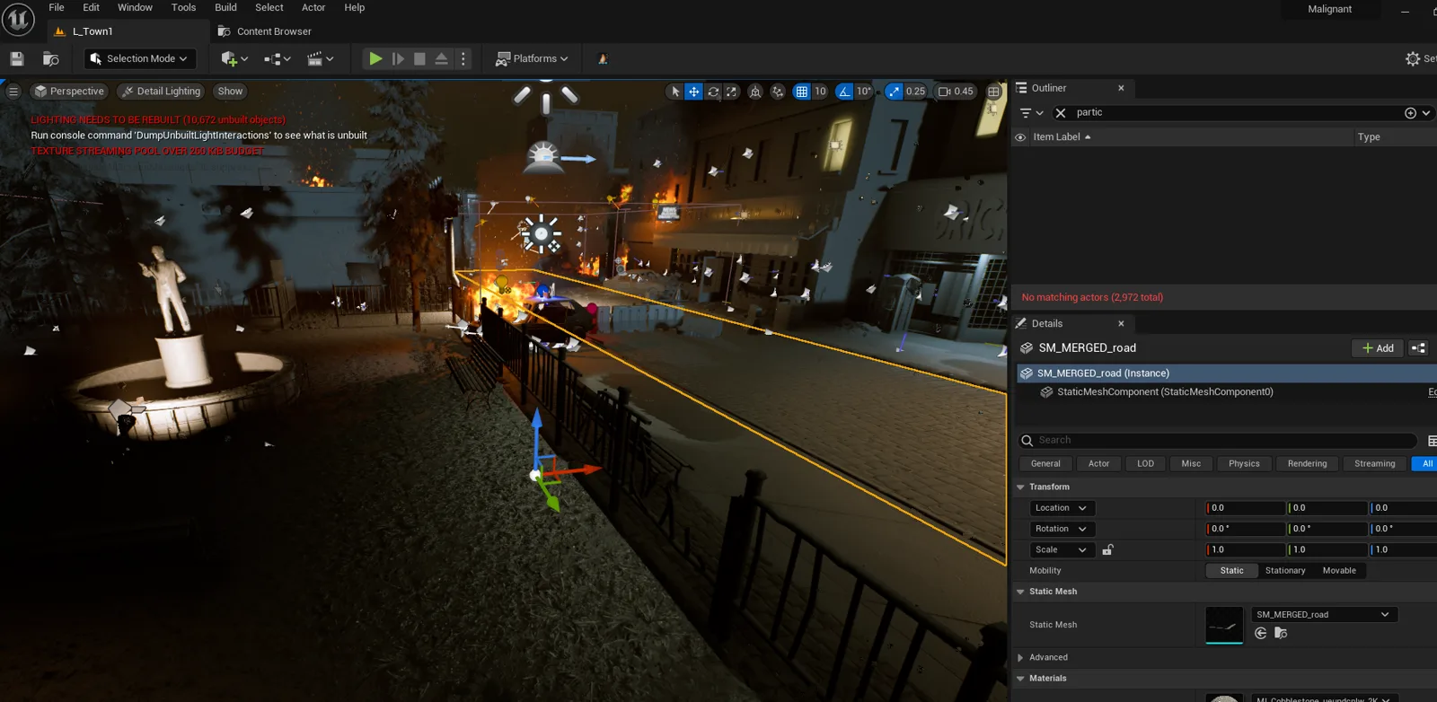Click the viewport Show button
The width and height of the screenshot is (1437, 702).
tap(230, 91)
